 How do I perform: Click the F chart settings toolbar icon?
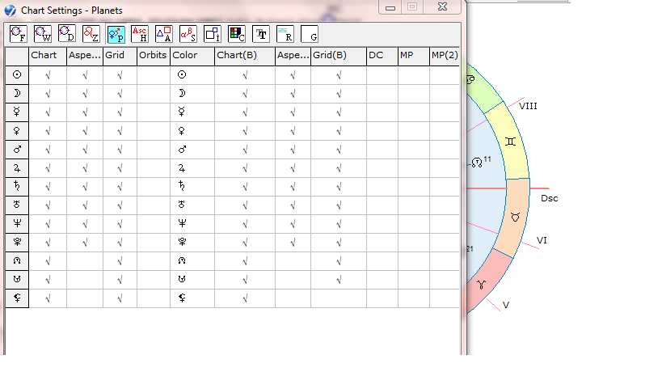point(18,33)
